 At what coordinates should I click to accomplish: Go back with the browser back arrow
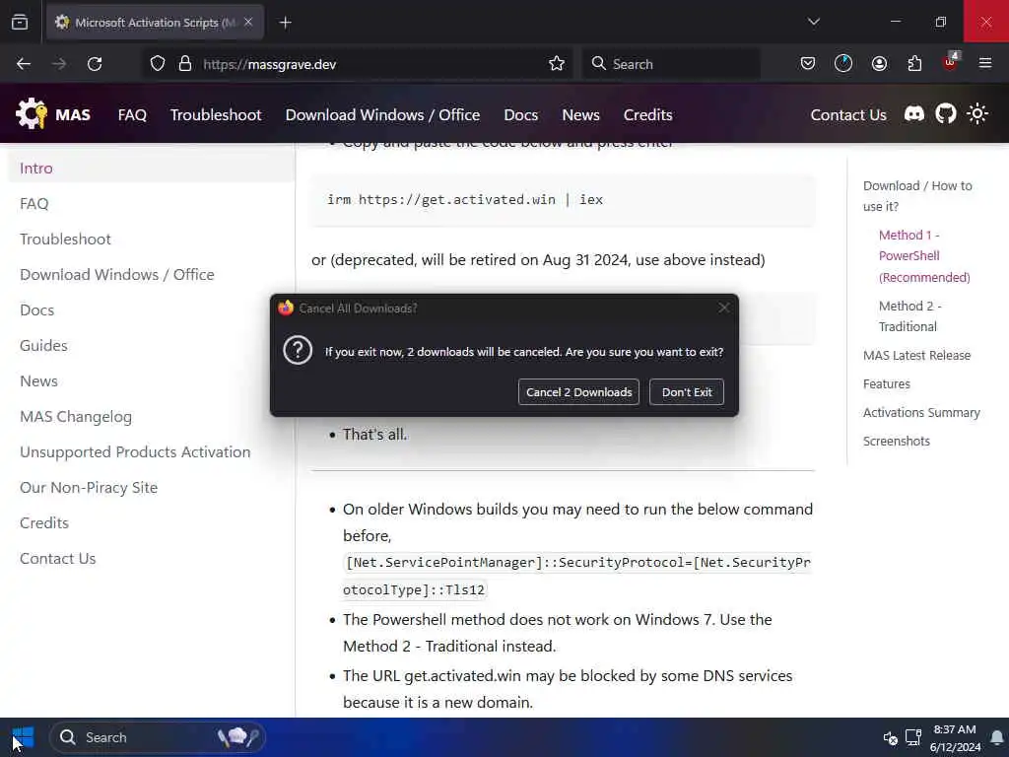(24, 64)
